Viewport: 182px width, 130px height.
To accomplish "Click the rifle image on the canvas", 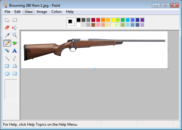I will (x=94, y=50).
